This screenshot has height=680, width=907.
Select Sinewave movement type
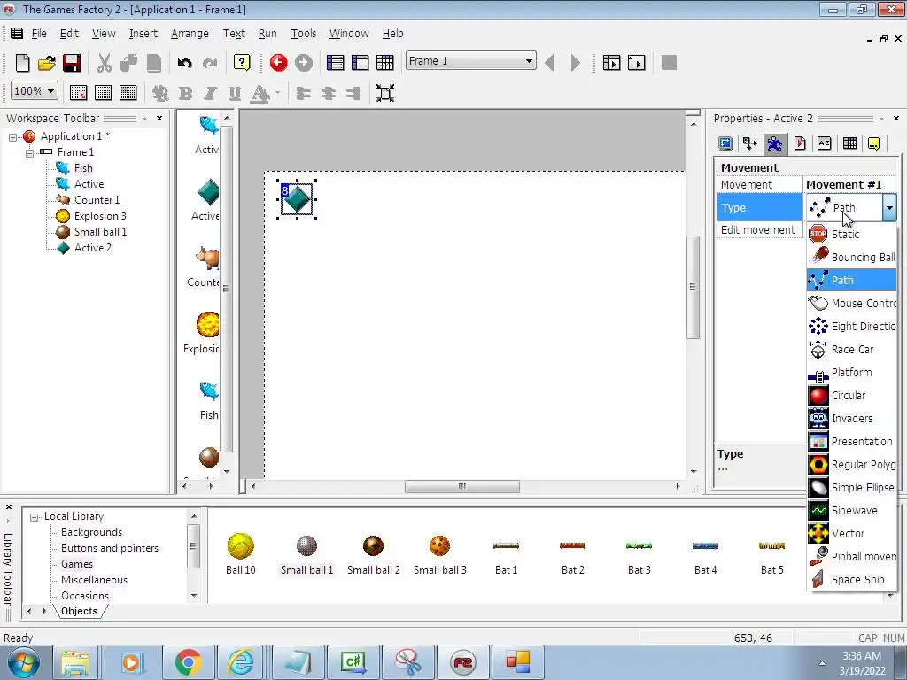pos(851,511)
